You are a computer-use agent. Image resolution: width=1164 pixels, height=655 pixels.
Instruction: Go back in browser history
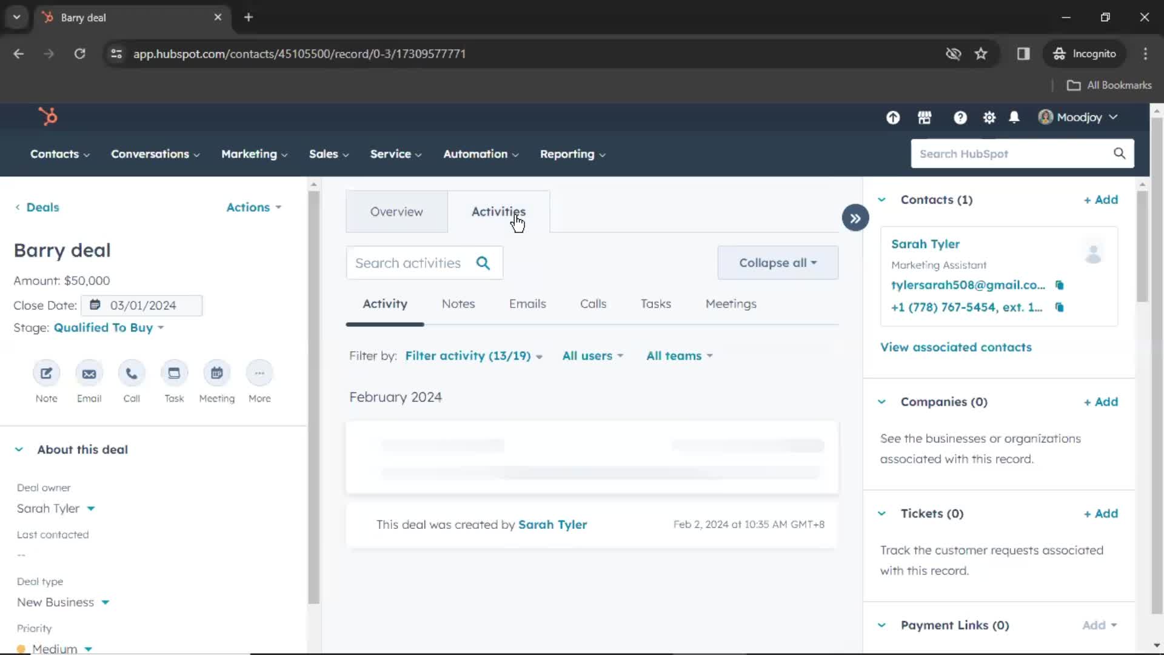pyautogui.click(x=19, y=54)
